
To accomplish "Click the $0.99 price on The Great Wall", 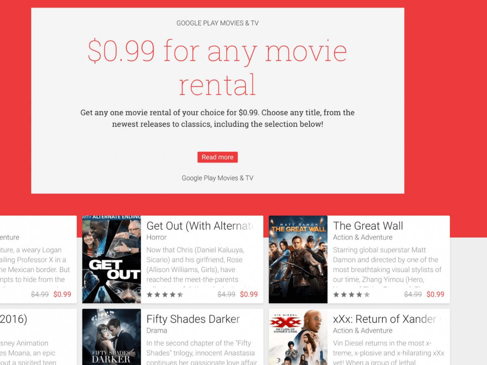I will [x=435, y=294].
